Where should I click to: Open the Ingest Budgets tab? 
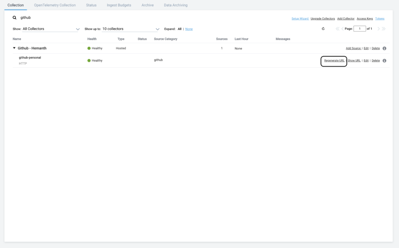point(116,5)
